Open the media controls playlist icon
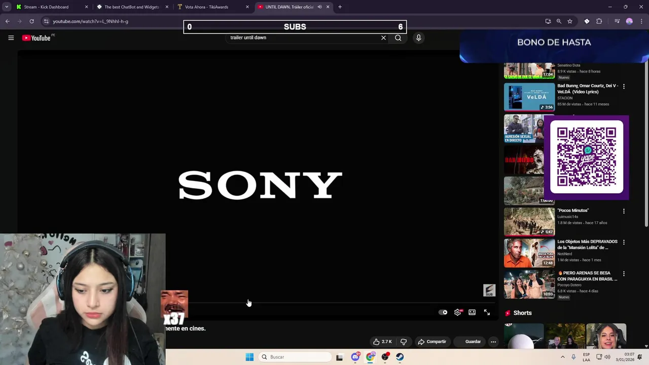 point(617,21)
